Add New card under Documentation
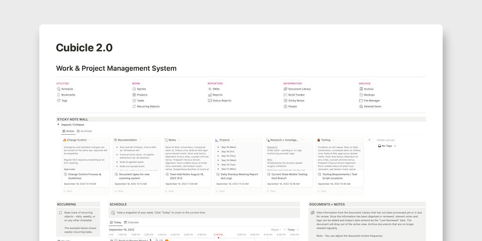The width and height of the screenshot is (482, 241). pyautogui.click(x=118, y=191)
